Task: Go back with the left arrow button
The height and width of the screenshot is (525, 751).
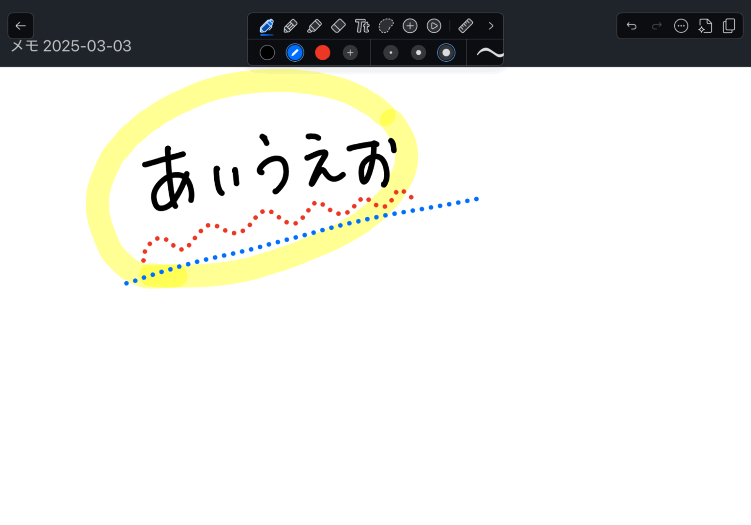Action: pos(21,26)
